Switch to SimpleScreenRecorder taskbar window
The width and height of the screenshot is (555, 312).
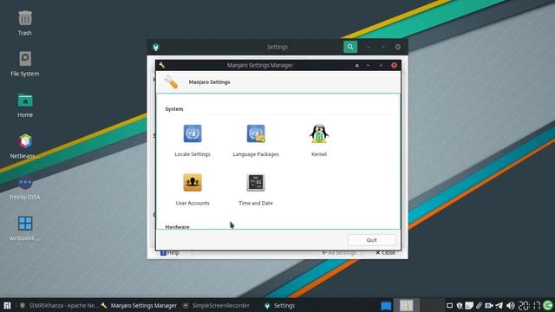[x=216, y=306]
